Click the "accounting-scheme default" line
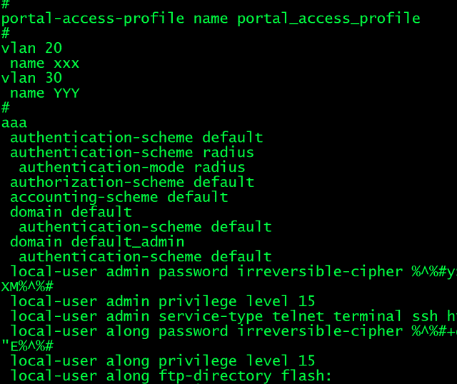Image resolution: width=457 pixels, height=384 pixels. [x=119, y=197]
